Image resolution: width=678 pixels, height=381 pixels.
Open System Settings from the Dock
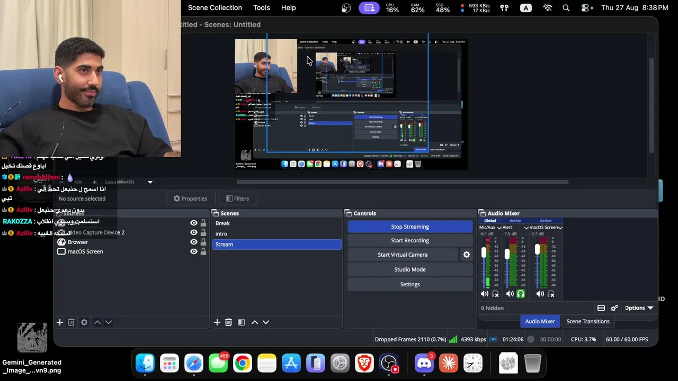click(340, 364)
